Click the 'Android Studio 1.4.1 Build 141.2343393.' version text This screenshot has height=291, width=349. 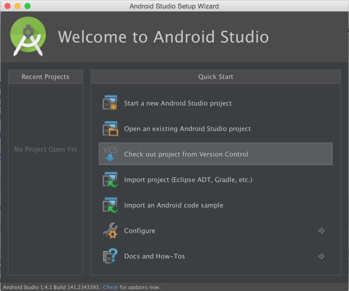point(52,287)
